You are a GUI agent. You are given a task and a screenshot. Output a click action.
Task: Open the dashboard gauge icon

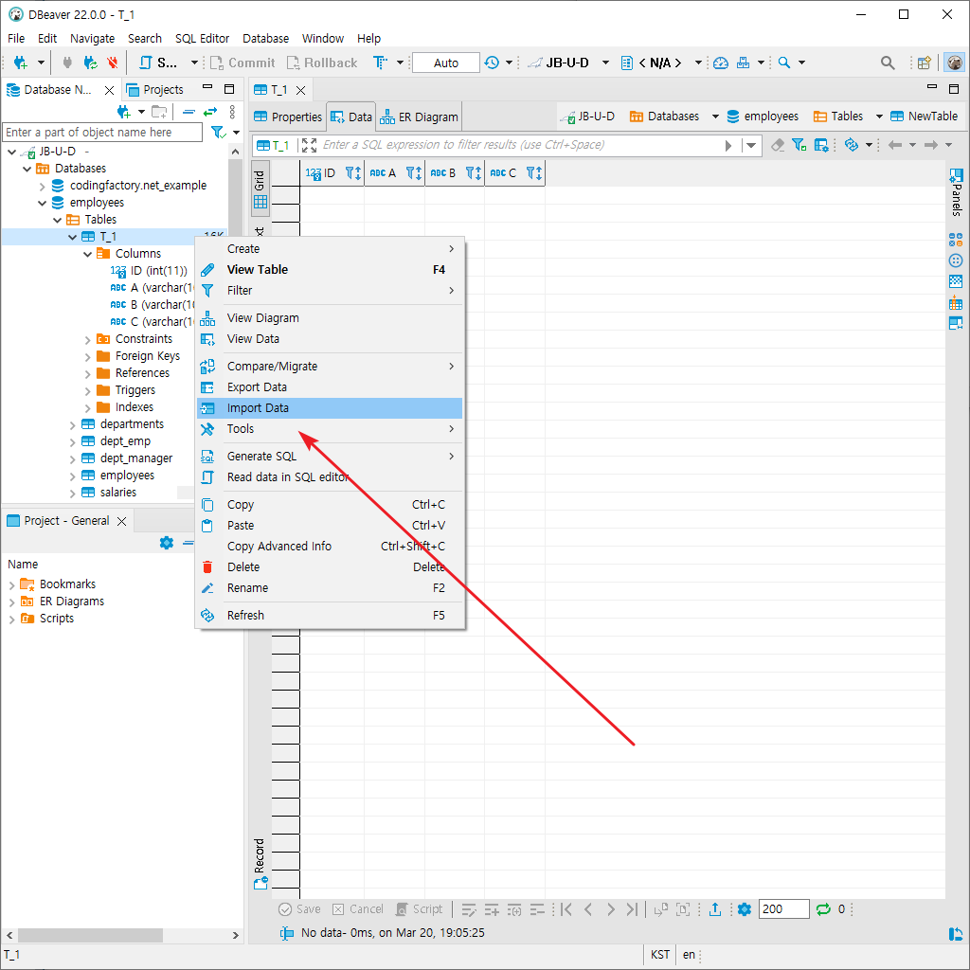[x=721, y=63]
